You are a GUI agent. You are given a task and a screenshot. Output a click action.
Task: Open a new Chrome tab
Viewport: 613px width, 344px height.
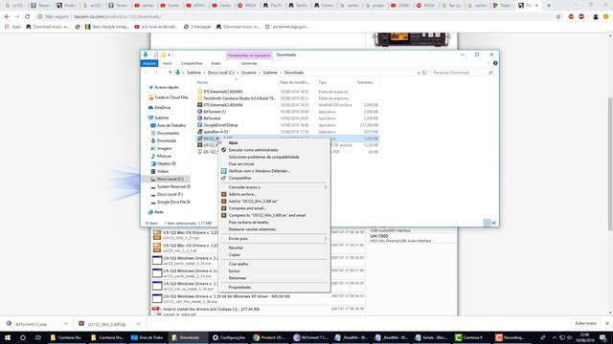pos(549,6)
